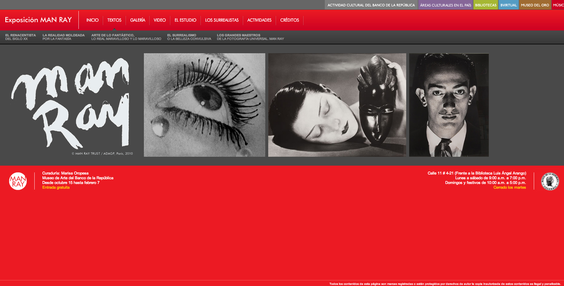Click the Banco de la República seal
The width and height of the screenshot is (564, 286).
click(x=550, y=181)
